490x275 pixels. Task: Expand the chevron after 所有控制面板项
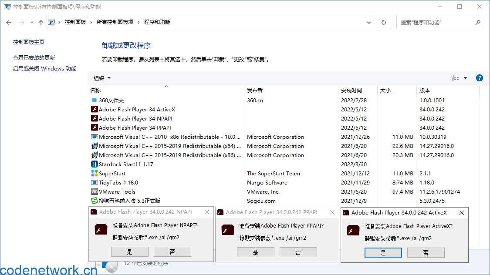(139, 23)
